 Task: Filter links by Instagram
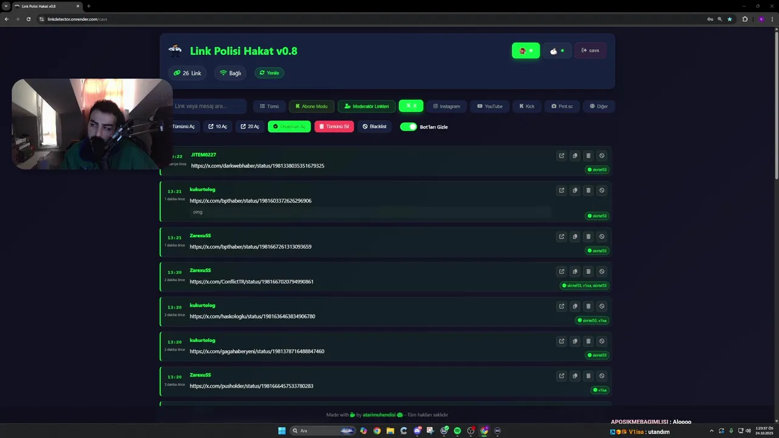tap(447, 106)
